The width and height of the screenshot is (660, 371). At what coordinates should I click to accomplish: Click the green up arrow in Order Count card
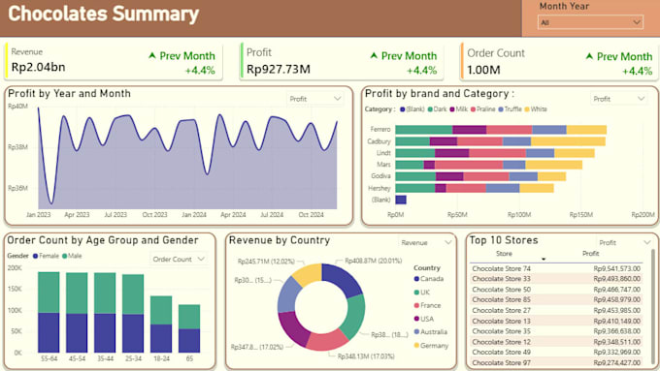tap(589, 56)
